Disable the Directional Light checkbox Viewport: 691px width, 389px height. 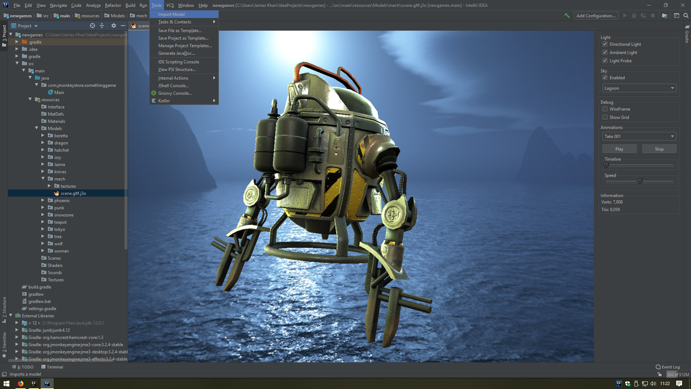(605, 44)
